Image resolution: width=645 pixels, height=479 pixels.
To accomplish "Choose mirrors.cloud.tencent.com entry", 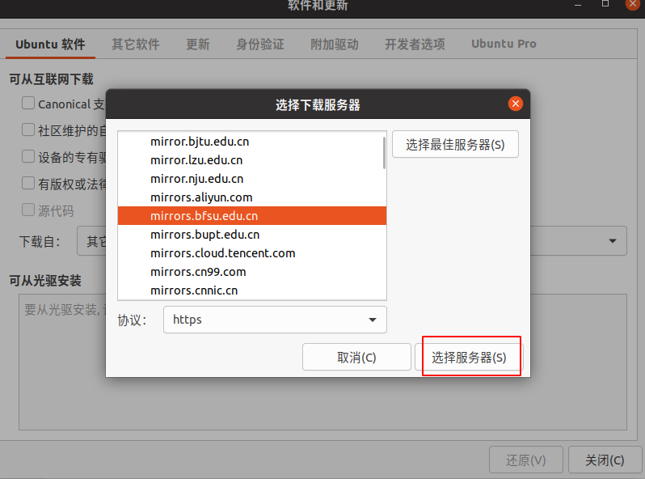I will point(251,253).
